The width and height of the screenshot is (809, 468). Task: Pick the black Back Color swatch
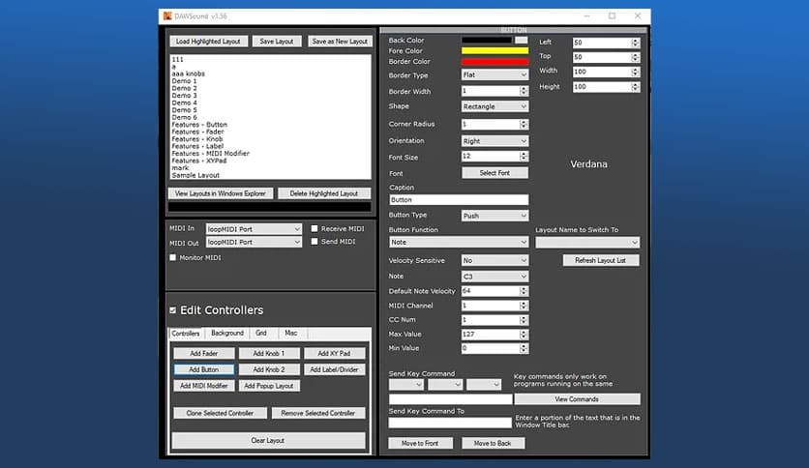[487, 41]
